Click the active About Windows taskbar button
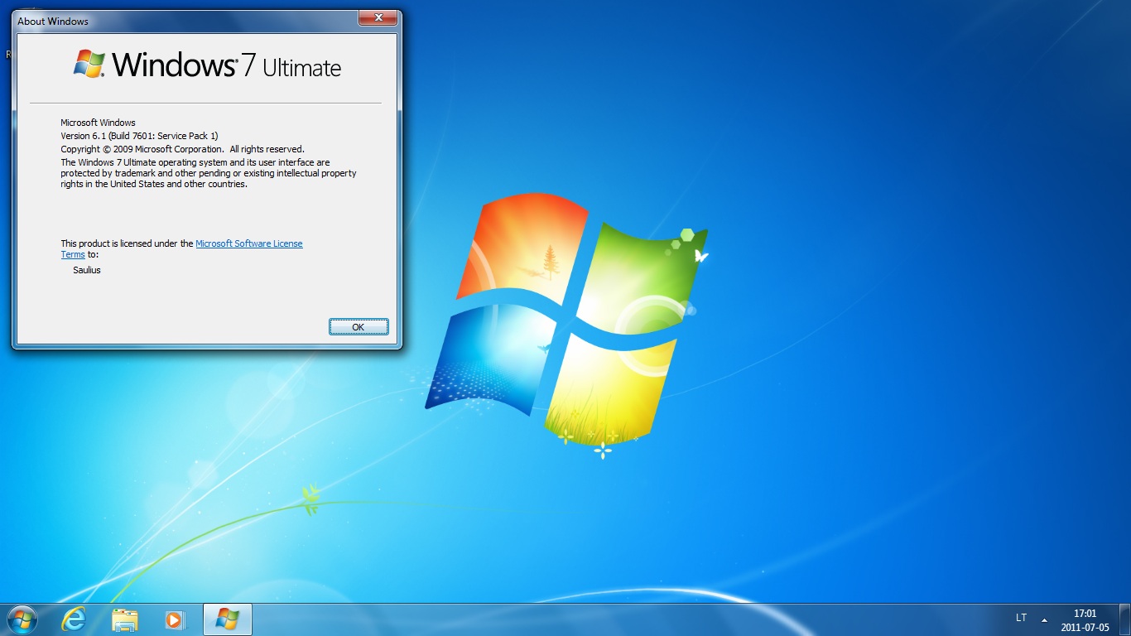Viewport: 1131px width, 636px height. pyautogui.click(x=227, y=619)
